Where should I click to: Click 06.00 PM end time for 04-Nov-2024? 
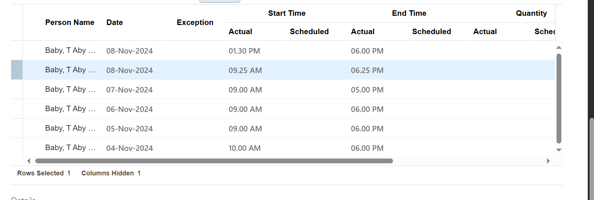[x=367, y=148]
